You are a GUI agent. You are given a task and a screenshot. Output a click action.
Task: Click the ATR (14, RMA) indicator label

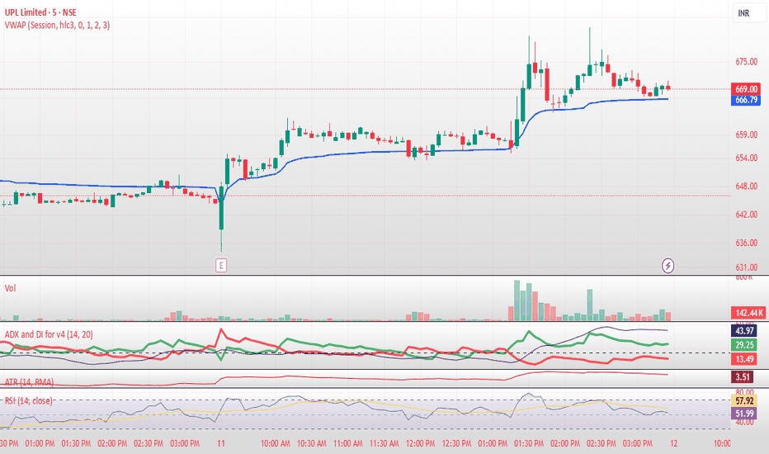29,382
